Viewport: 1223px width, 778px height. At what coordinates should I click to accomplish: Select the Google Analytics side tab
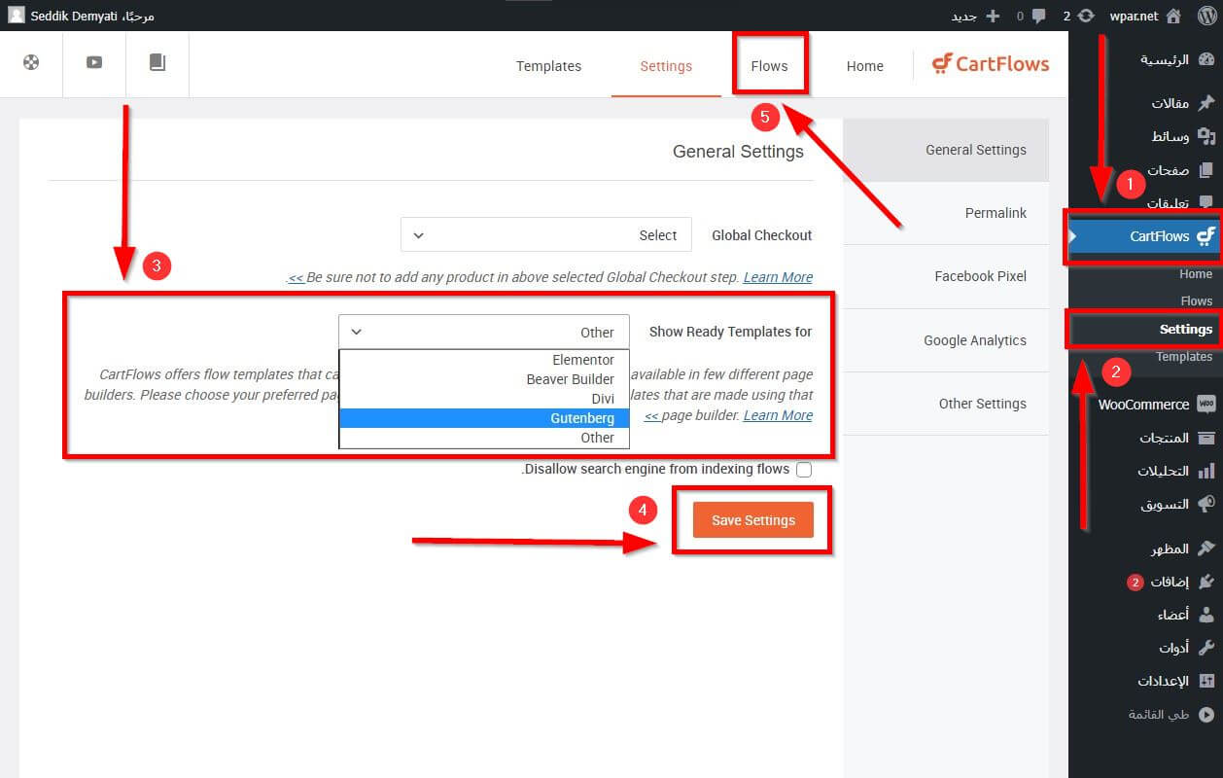click(x=946, y=340)
